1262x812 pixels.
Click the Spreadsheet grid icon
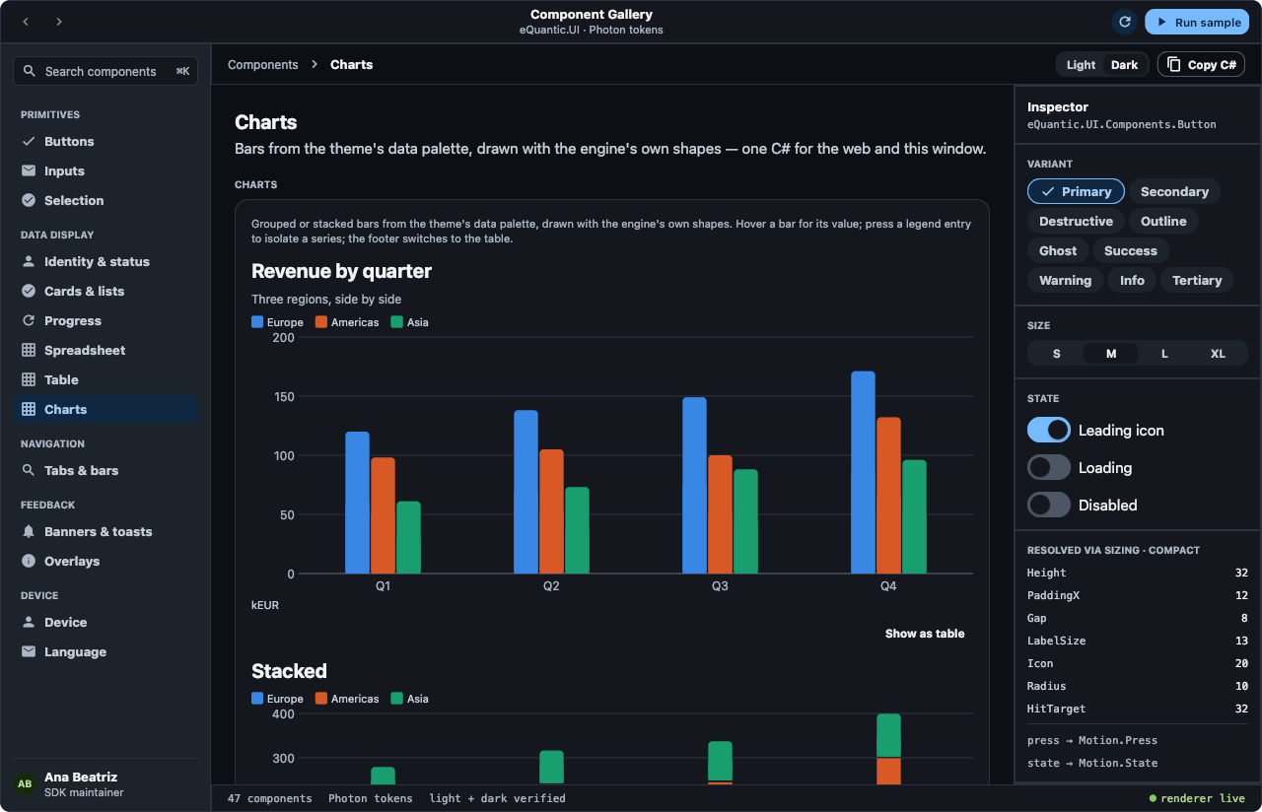coord(29,350)
